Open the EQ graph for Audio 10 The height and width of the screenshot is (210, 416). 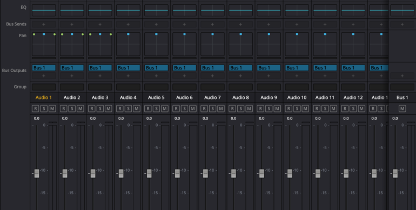pos(297,10)
